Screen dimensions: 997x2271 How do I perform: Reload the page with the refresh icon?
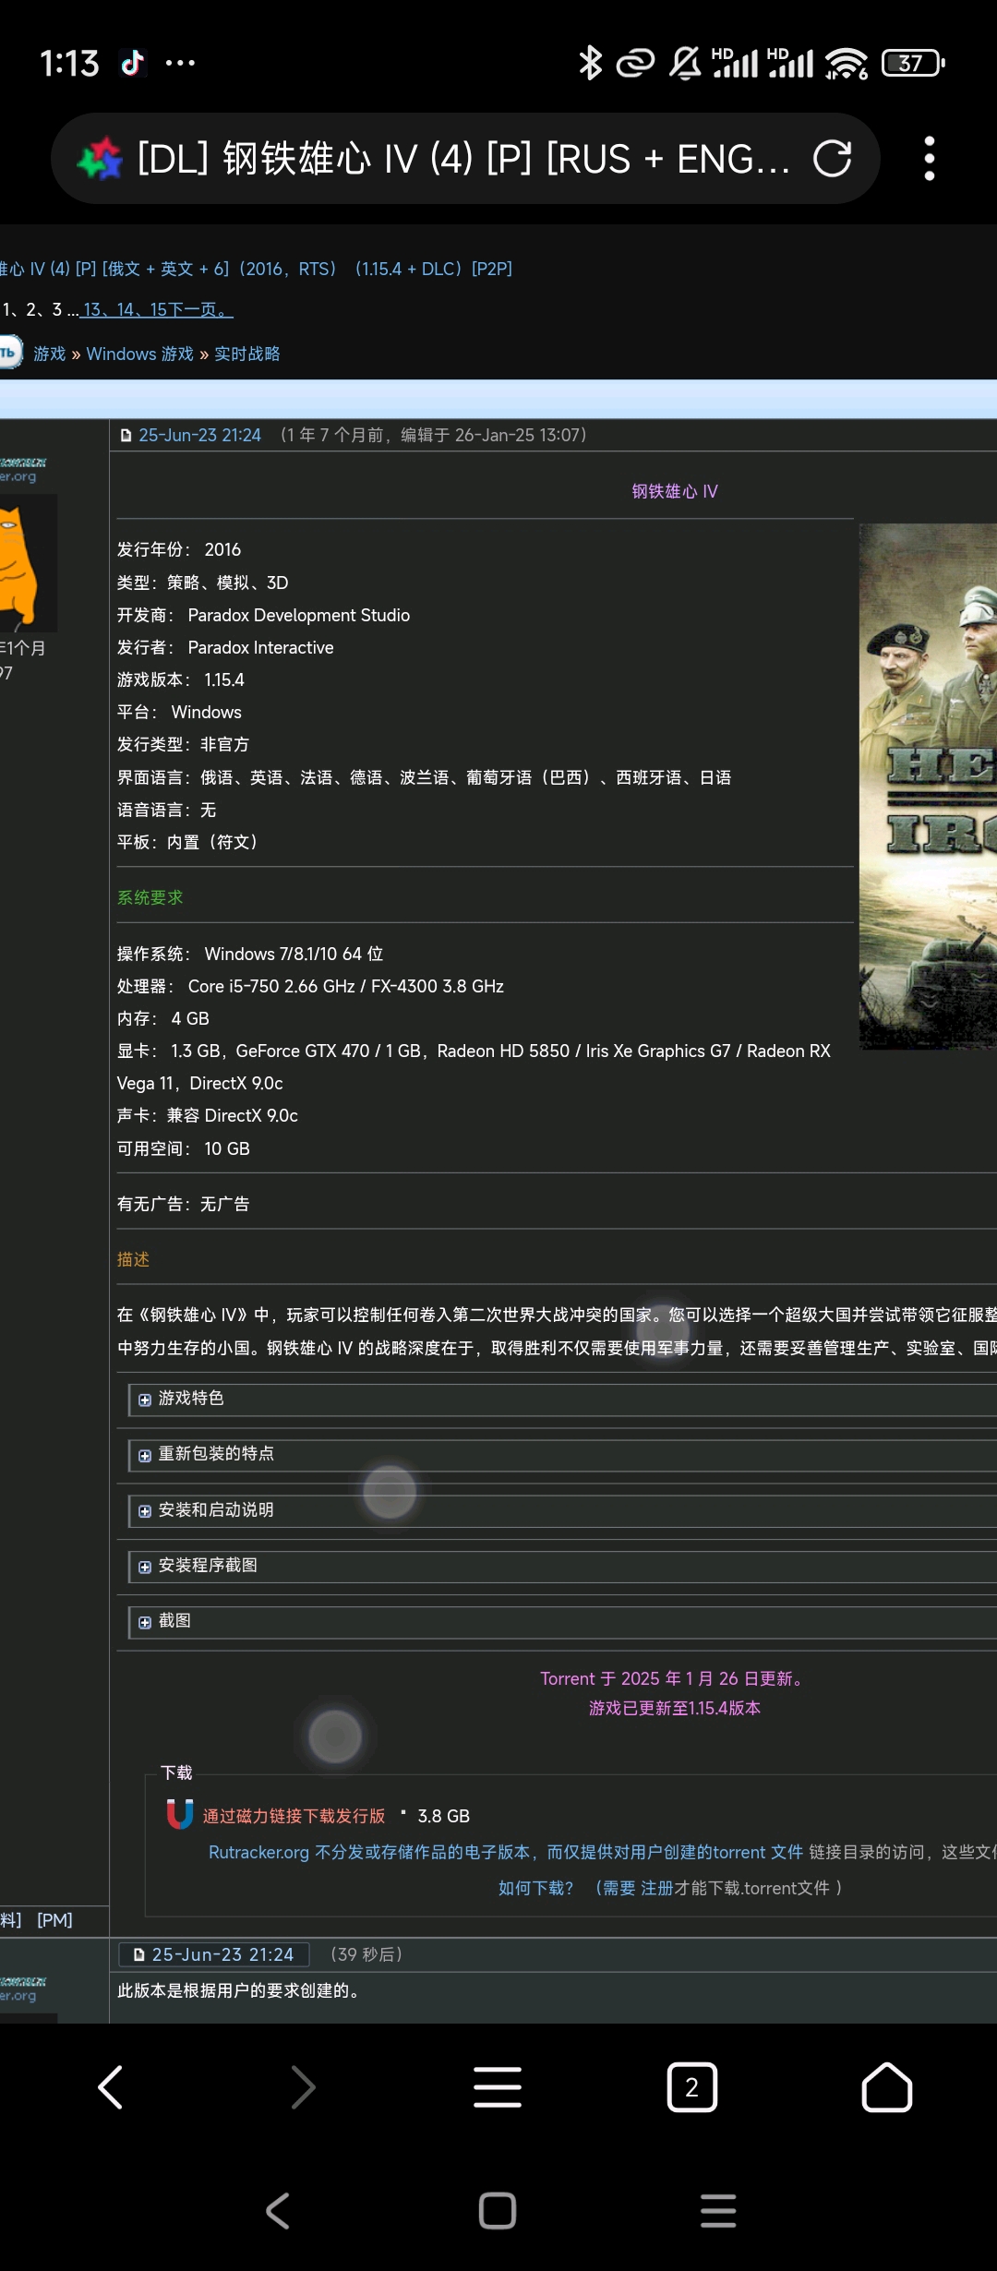pos(832,159)
